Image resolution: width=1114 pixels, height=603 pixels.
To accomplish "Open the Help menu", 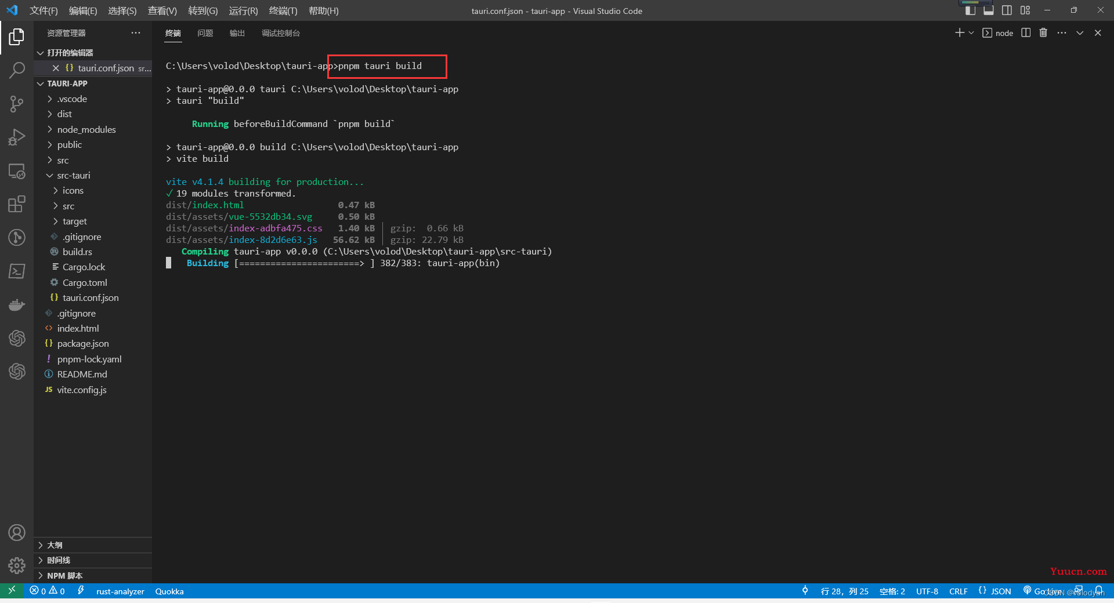I will click(x=324, y=10).
